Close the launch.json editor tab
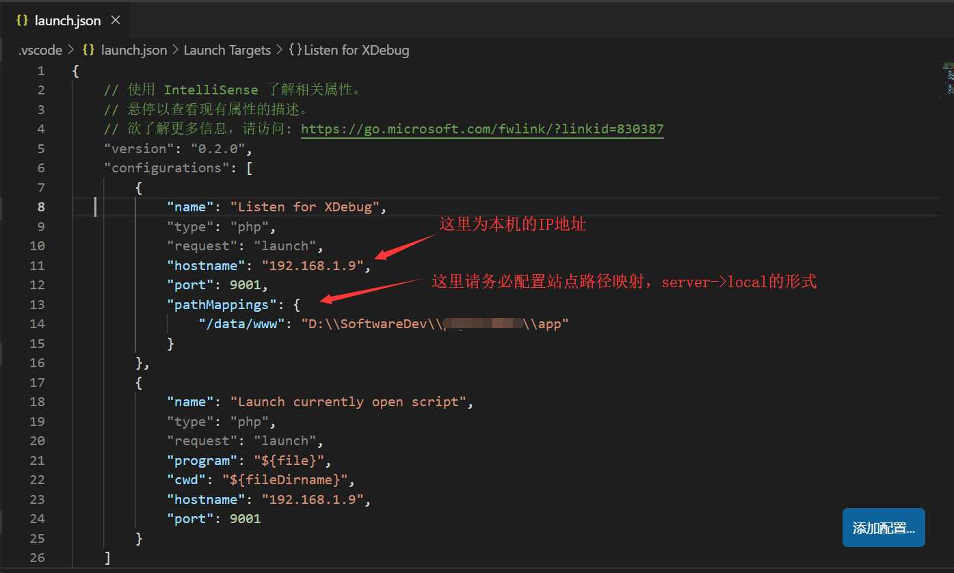 (x=115, y=20)
